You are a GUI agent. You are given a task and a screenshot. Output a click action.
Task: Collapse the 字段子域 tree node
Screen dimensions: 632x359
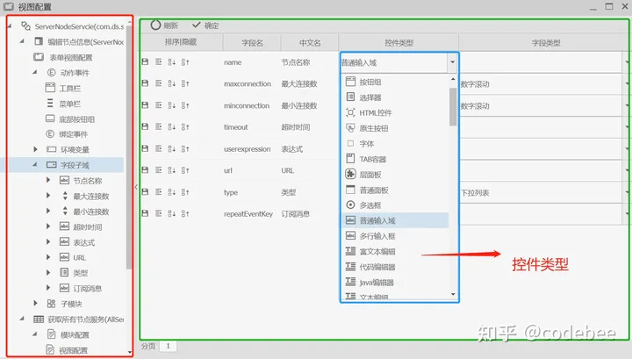pos(36,164)
